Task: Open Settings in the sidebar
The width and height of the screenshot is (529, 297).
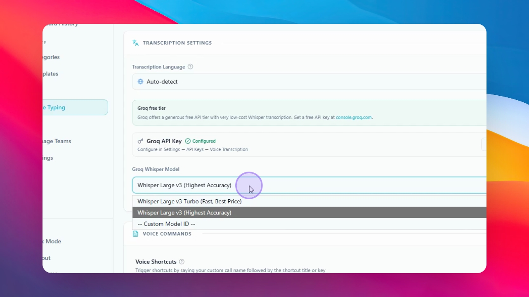Action: click(x=48, y=158)
